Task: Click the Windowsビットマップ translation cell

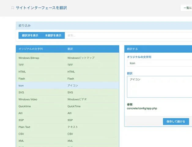Action: (81, 58)
